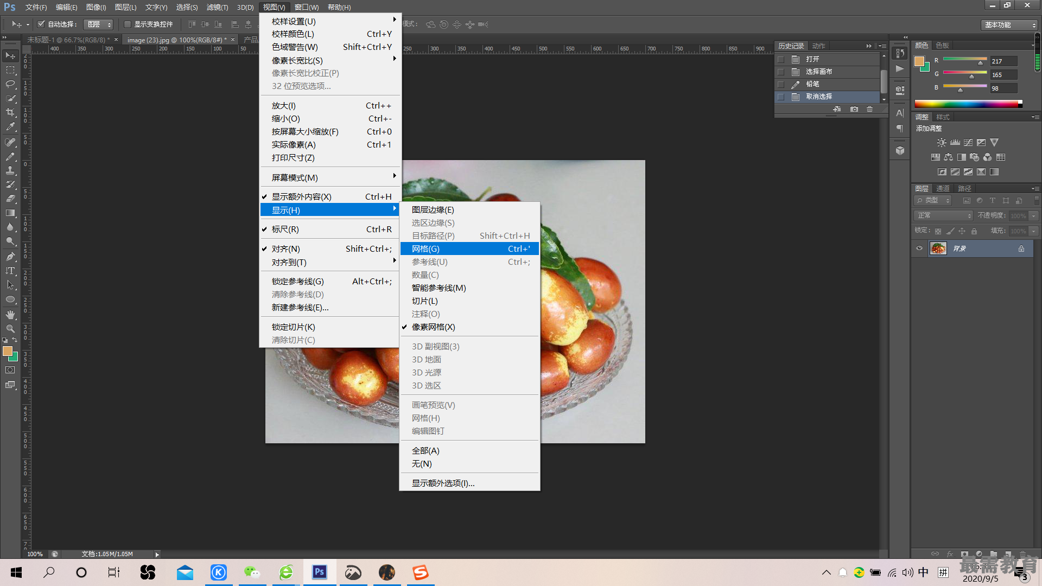
Task: Choose Lock Guides menu entry
Action: coord(330,282)
